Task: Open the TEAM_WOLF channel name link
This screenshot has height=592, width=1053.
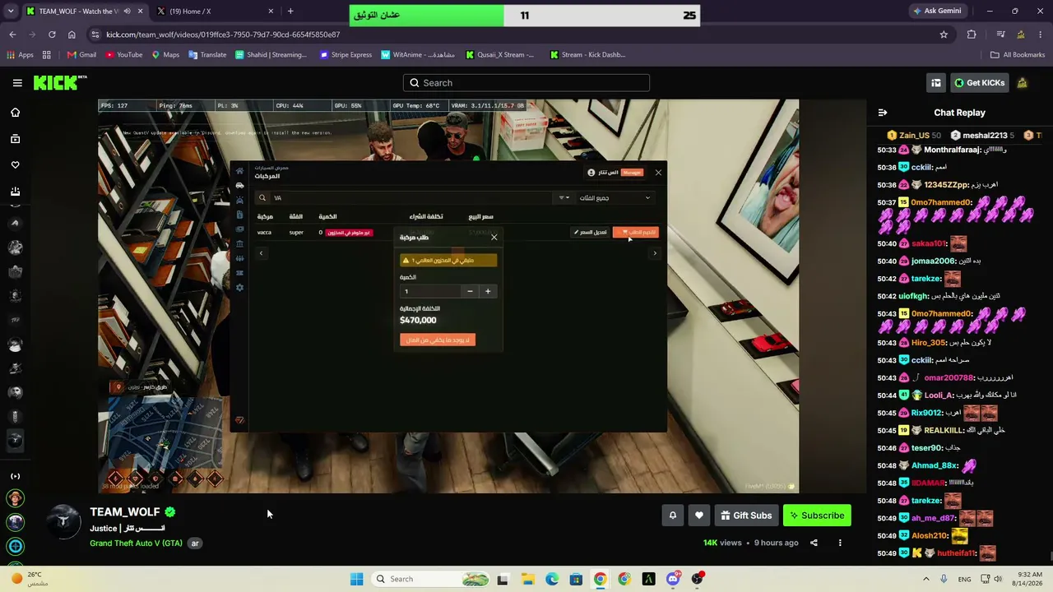Action: click(124, 511)
